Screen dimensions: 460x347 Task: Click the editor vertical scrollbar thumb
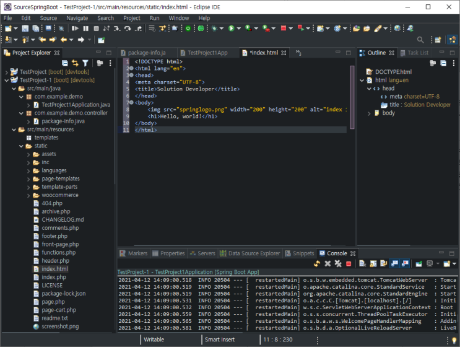tap(352, 97)
